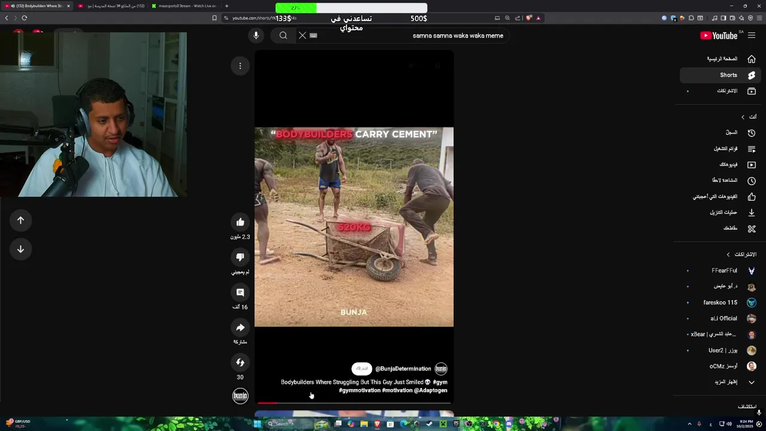Open a new browser tab with plus
The height and width of the screenshot is (431, 766).
(226, 6)
